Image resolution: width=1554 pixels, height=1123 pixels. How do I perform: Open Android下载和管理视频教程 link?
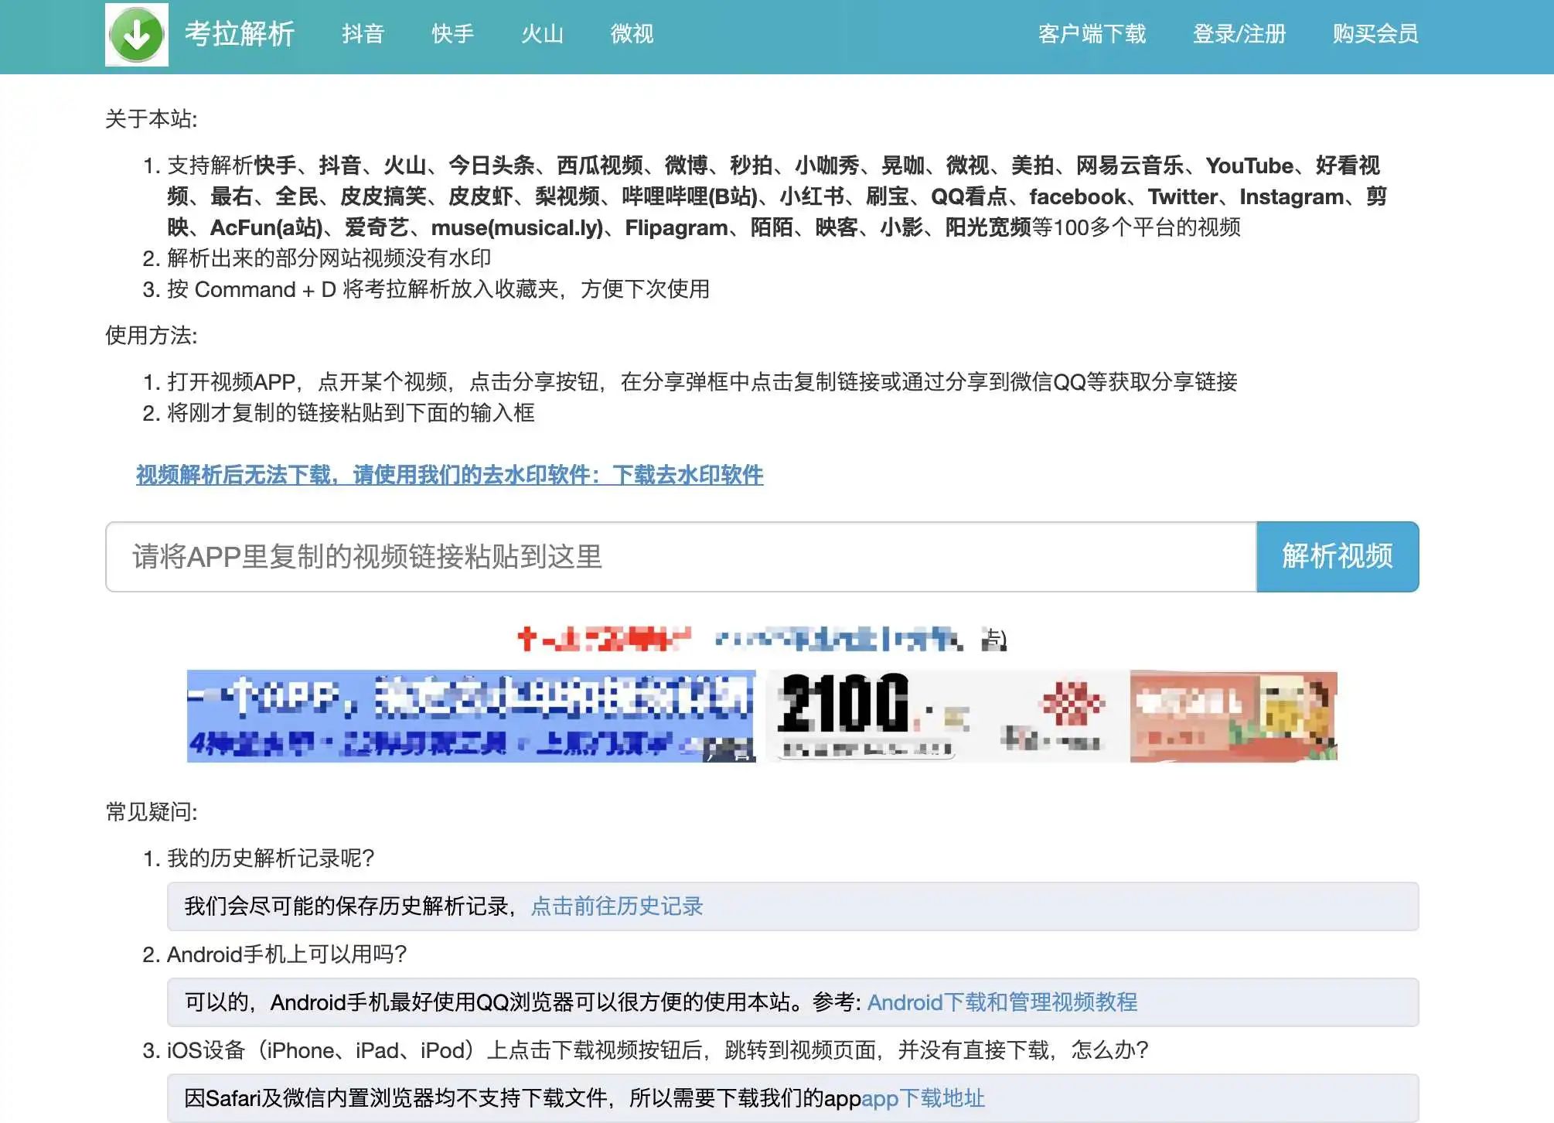point(1002,1002)
